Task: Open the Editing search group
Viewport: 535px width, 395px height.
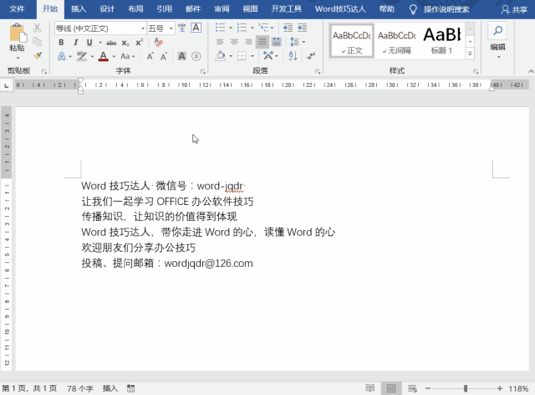Action: click(x=498, y=40)
